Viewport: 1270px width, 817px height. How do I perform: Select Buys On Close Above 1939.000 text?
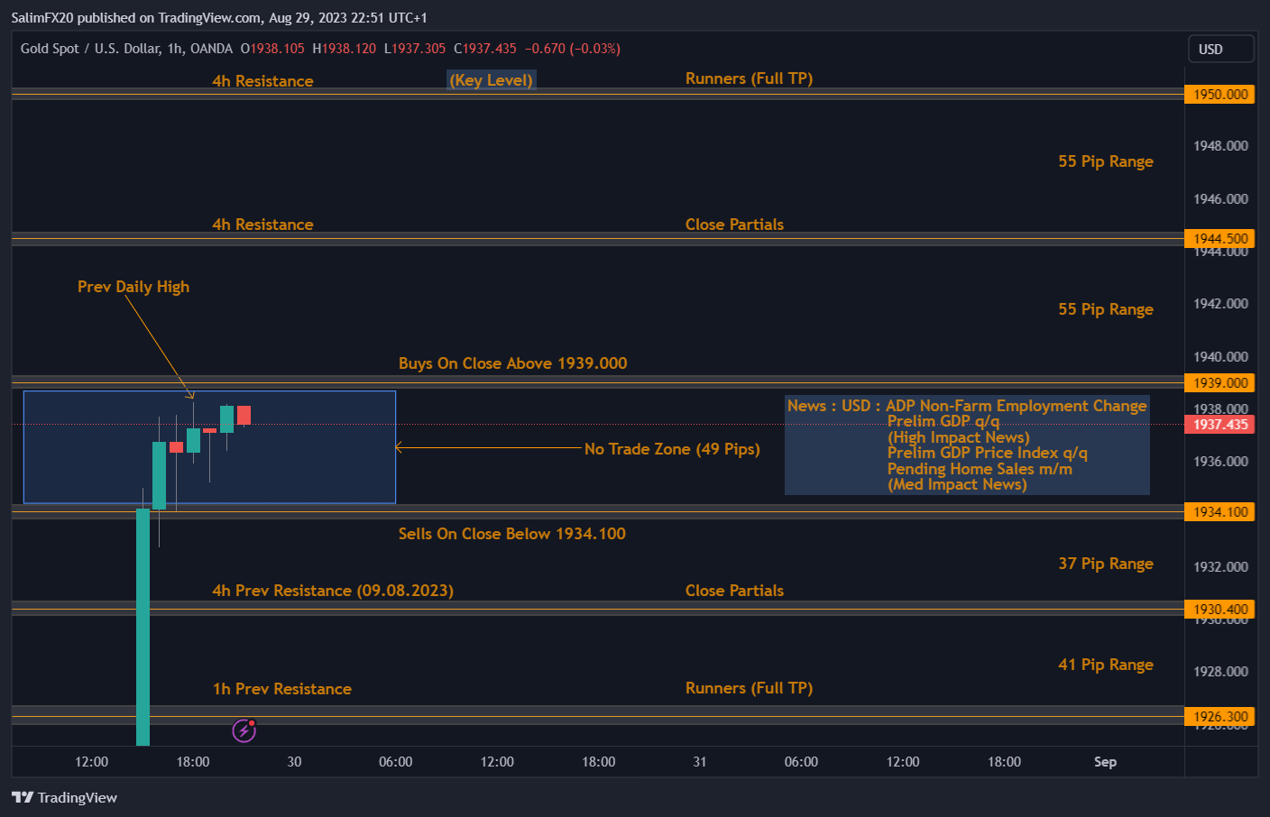point(512,363)
